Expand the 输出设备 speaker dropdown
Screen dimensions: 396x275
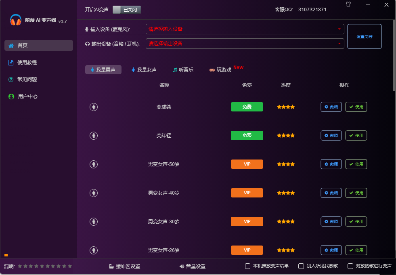pyautogui.click(x=245, y=44)
